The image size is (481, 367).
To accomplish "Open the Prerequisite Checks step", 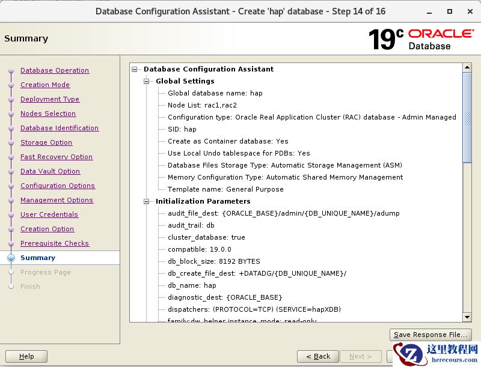I will coord(55,243).
